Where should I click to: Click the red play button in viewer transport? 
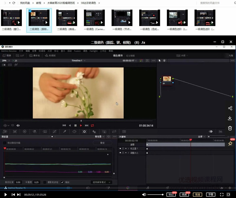81,126
